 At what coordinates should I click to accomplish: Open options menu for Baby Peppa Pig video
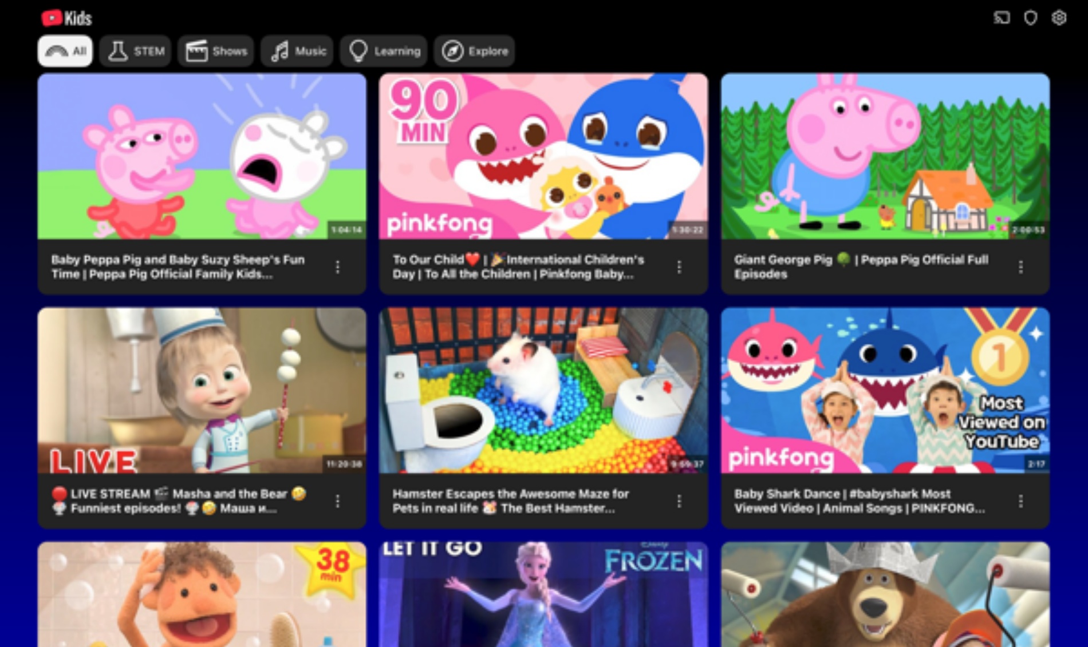[x=337, y=267]
